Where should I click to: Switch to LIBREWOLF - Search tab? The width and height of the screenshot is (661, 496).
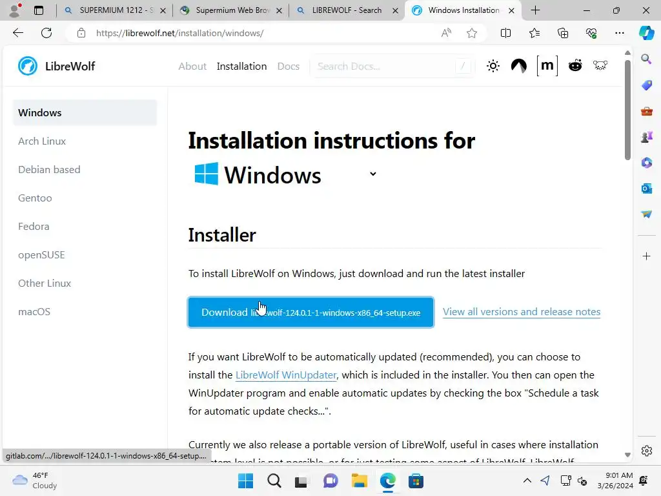tap(347, 10)
